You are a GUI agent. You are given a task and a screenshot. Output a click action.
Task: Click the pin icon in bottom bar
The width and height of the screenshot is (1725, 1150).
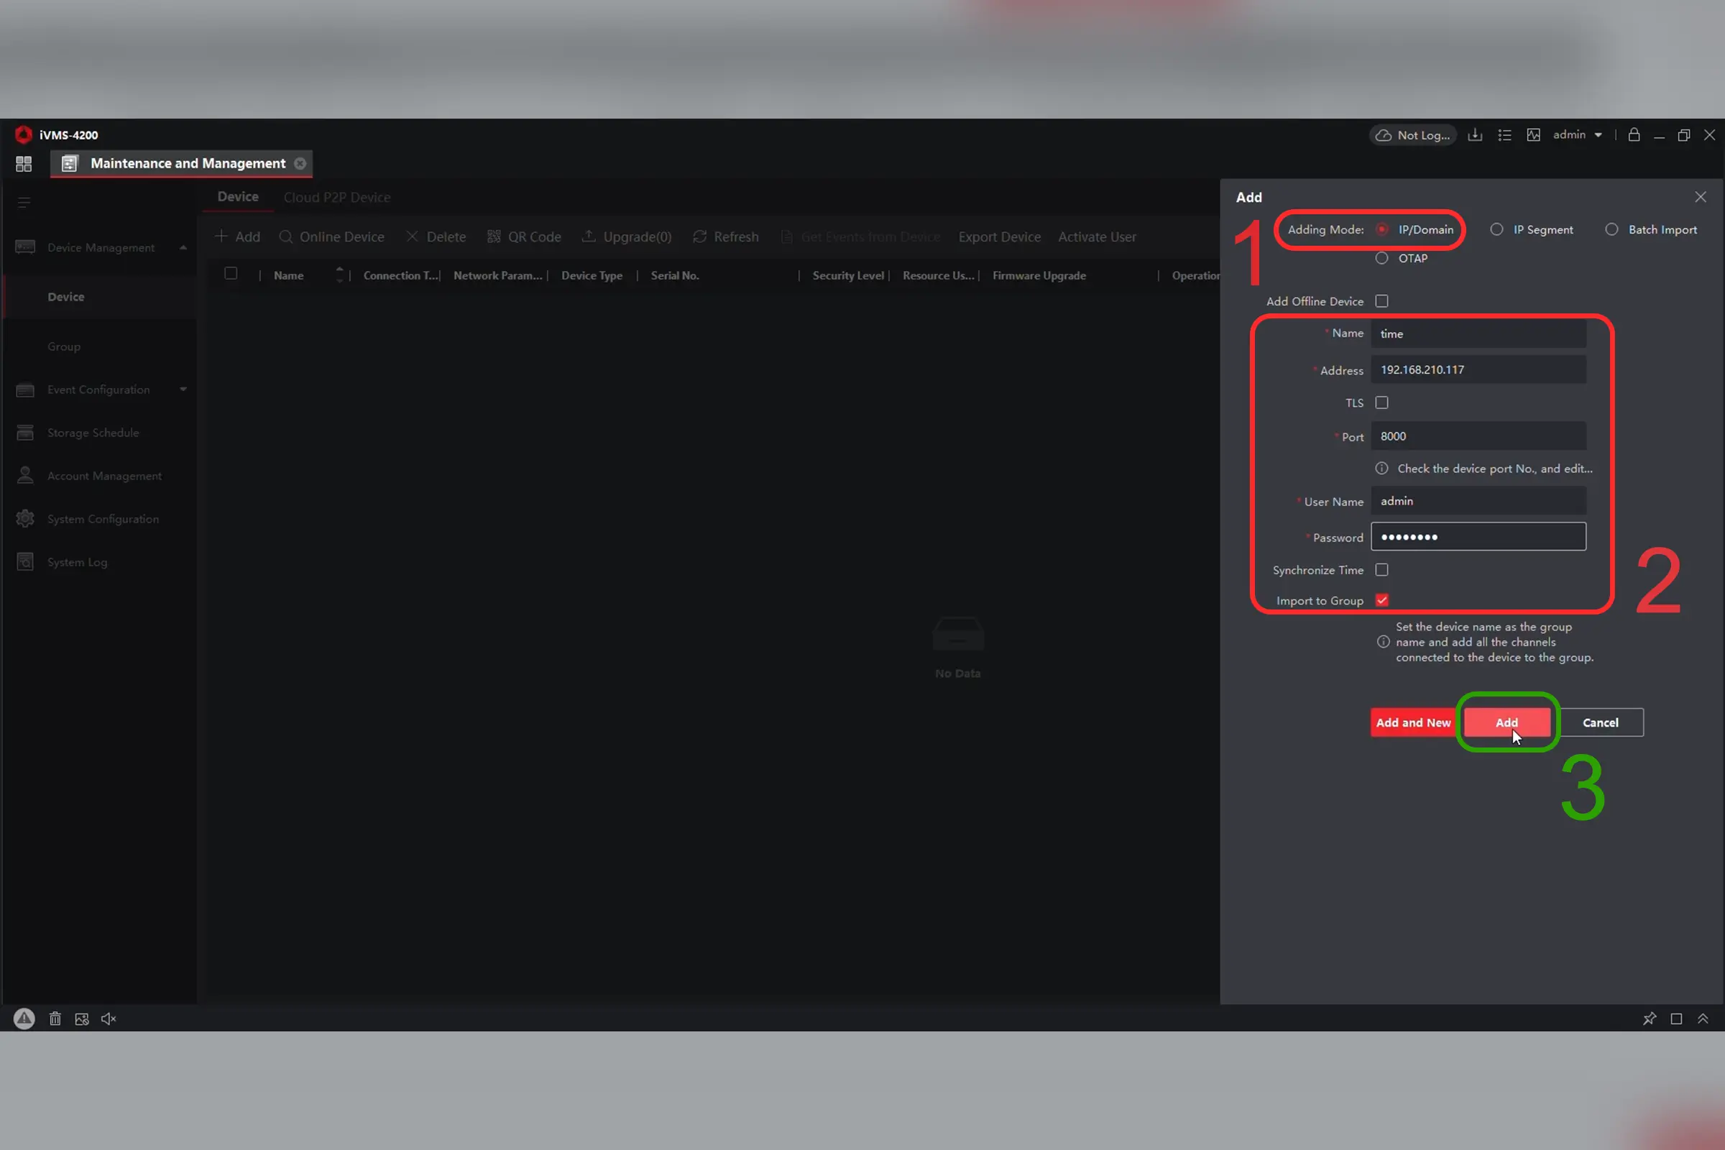coord(1650,1018)
